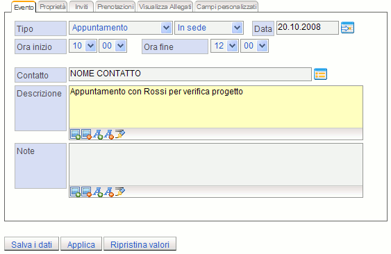Click the Ripristina valori button
The image size is (391, 254).
point(140,244)
